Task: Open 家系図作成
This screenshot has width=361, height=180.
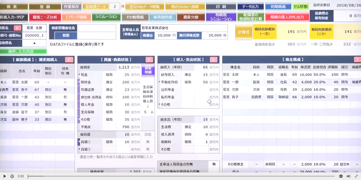Action: [163, 17]
